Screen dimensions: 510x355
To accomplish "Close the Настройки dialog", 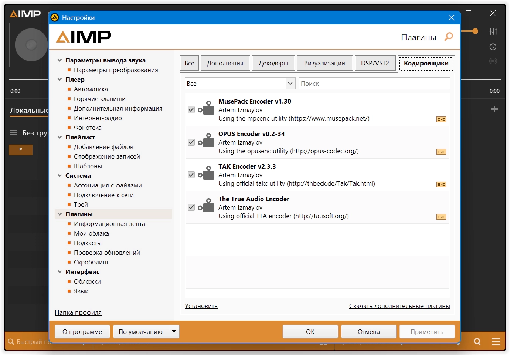I will click(x=451, y=18).
